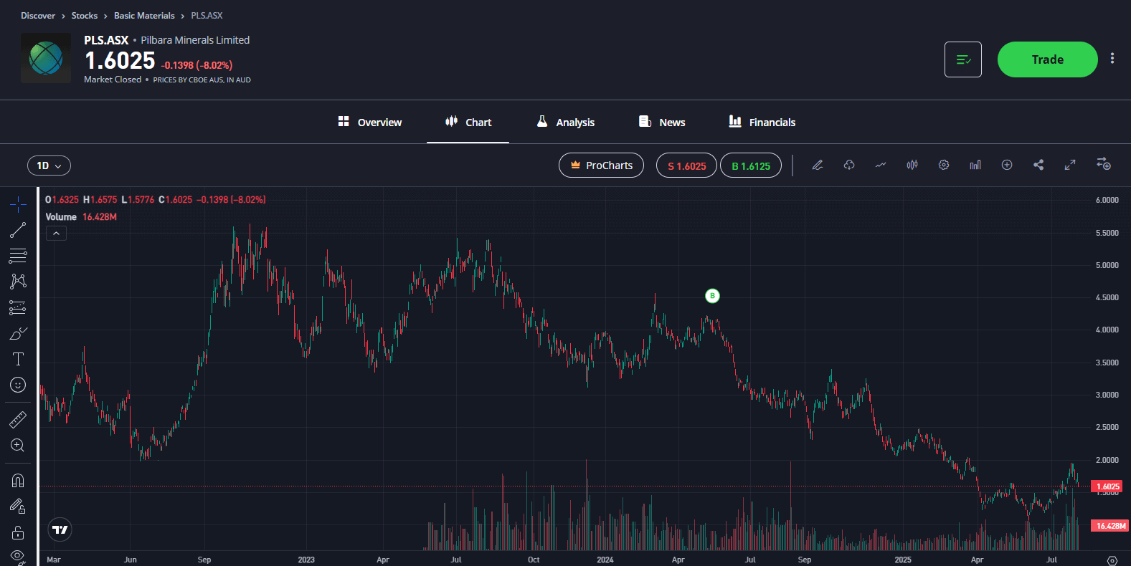The width and height of the screenshot is (1131, 566).
Task: Toggle magnet mode for drawings
Action: tap(18, 480)
